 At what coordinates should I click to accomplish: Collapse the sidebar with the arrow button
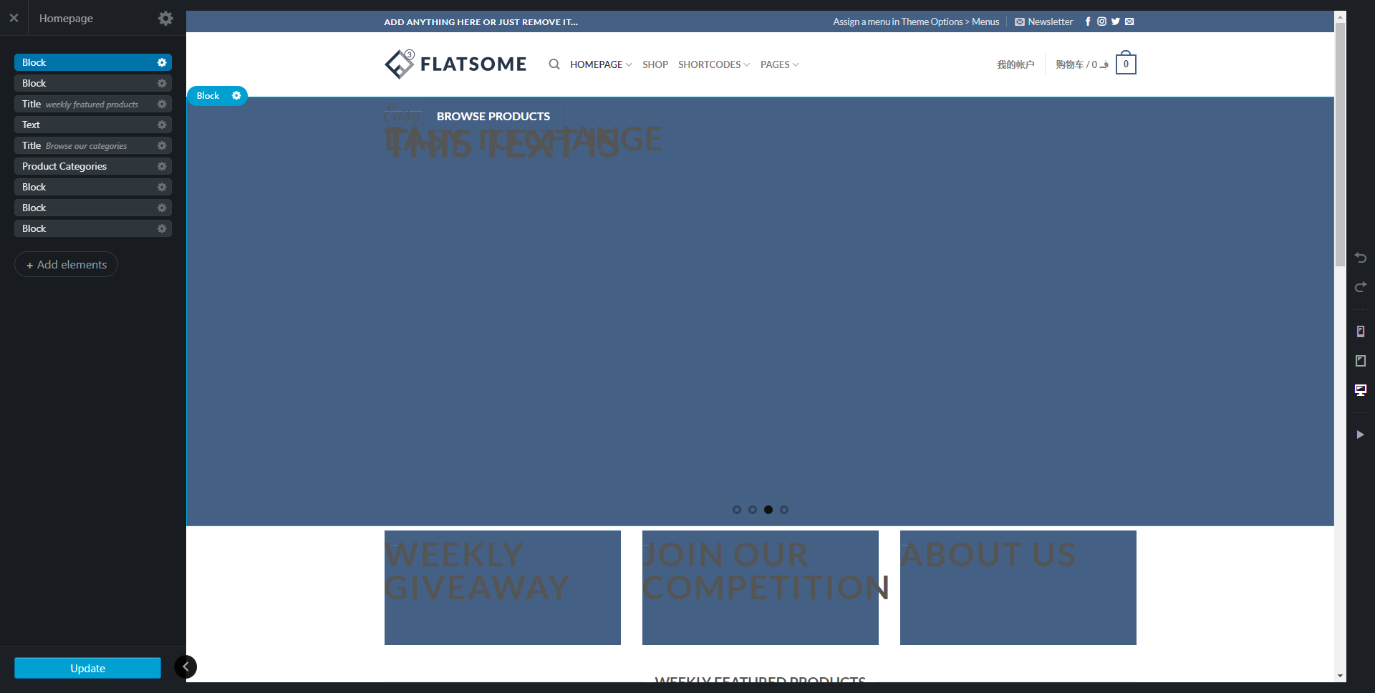coord(185,667)
